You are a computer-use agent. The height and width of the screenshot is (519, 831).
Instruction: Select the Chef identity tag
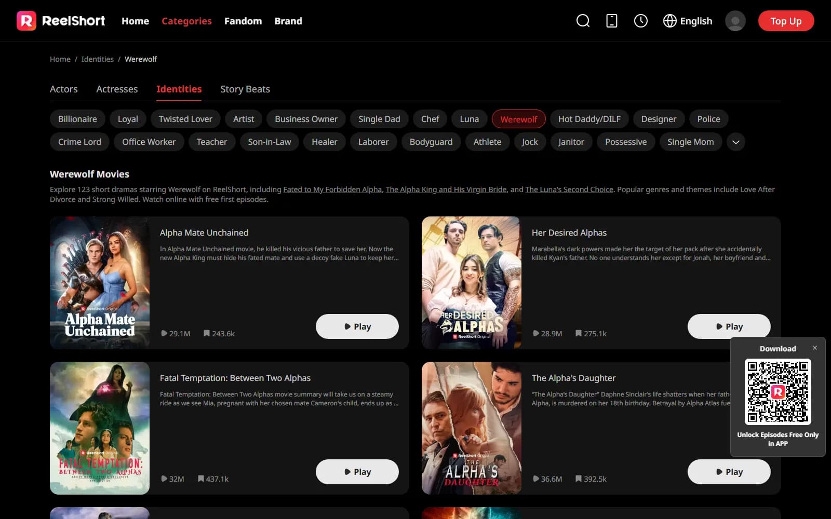(430, 119)
